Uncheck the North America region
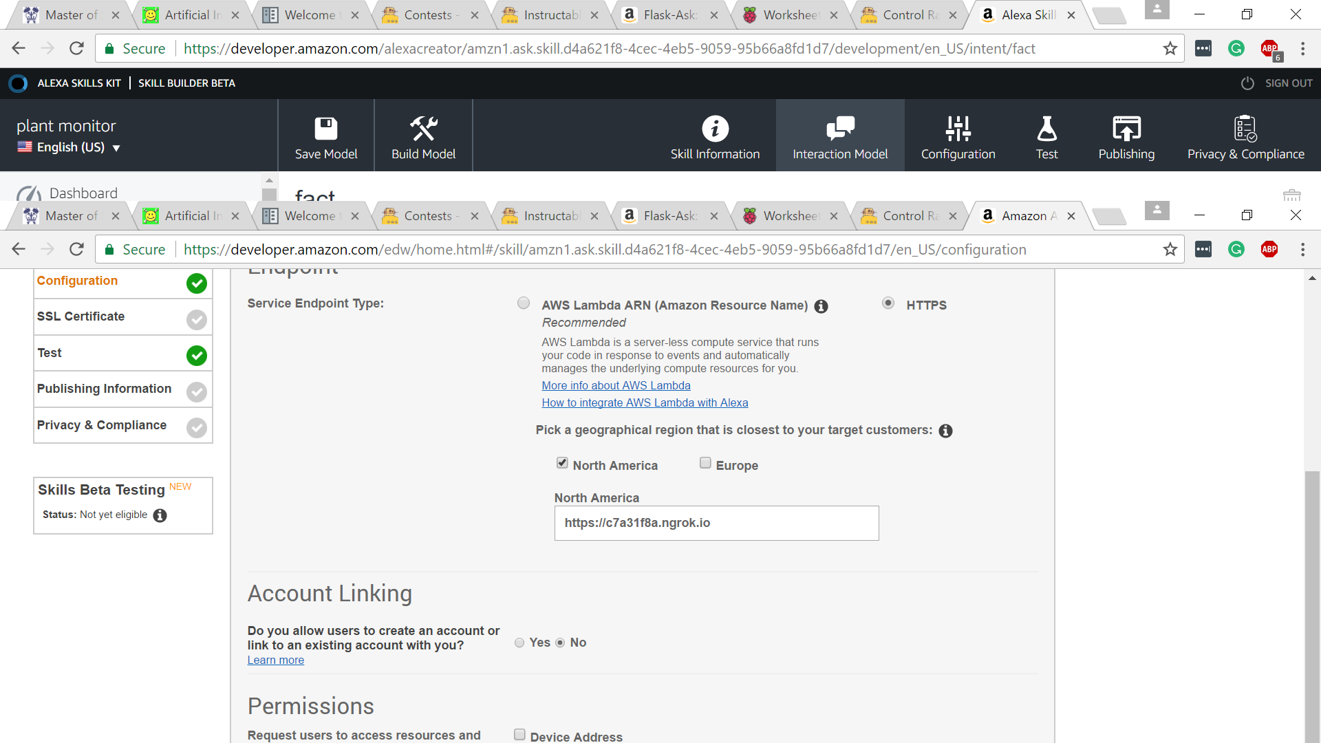This screenshot has height=743, width=1321. [562, 463]
